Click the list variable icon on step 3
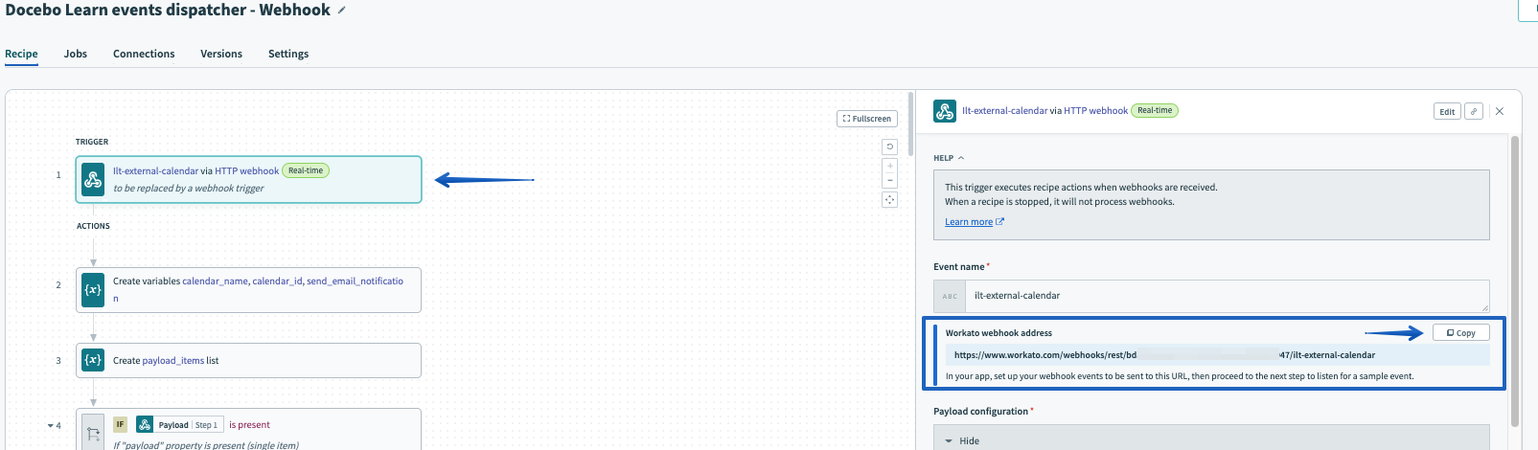1538x450 pixels. 93,360
